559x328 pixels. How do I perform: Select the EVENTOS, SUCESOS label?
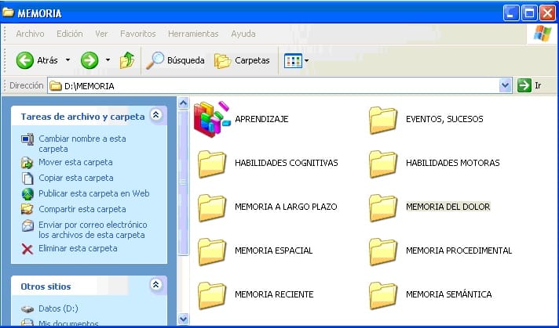pyautogui.click(x=444, y=119)
